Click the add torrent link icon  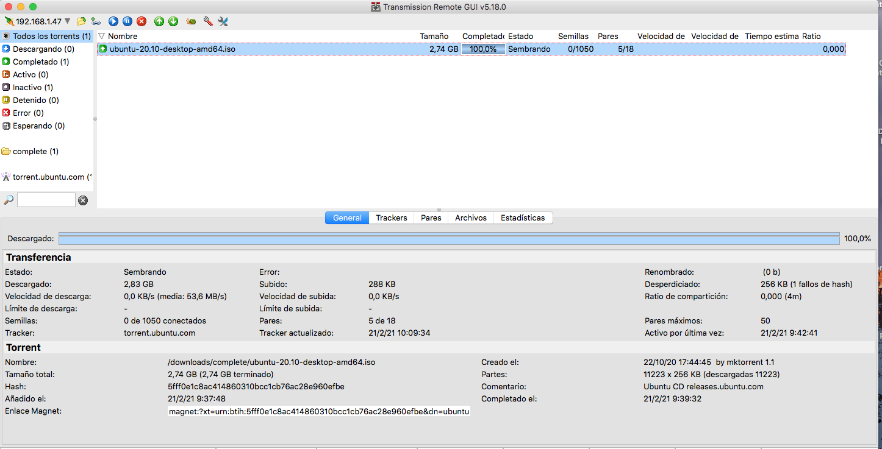click(x=96, y=21)
